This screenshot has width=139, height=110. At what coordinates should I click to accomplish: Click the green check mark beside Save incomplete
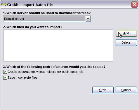coord(5,78)
